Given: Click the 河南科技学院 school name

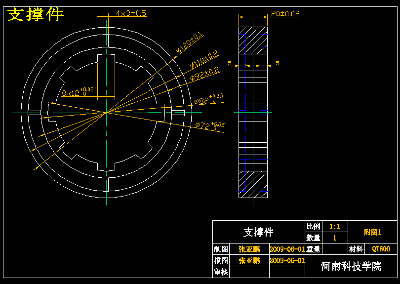Looking at the screenshot, I should tap(351, 266).
